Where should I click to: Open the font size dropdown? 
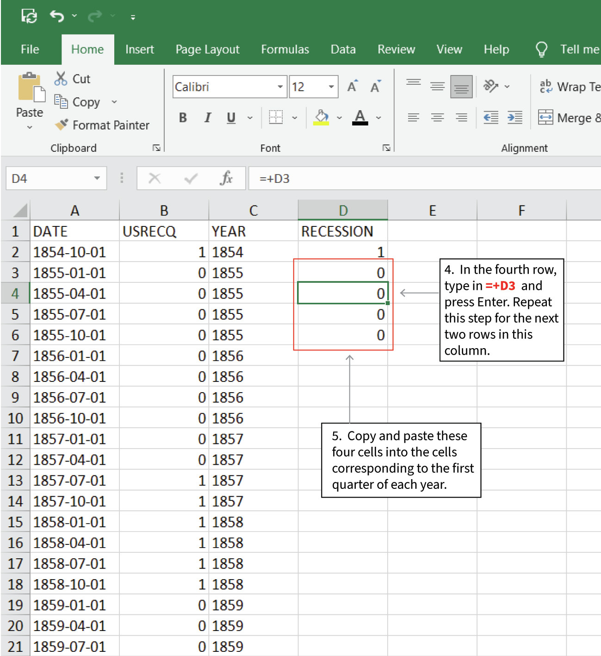click(330, 87)
